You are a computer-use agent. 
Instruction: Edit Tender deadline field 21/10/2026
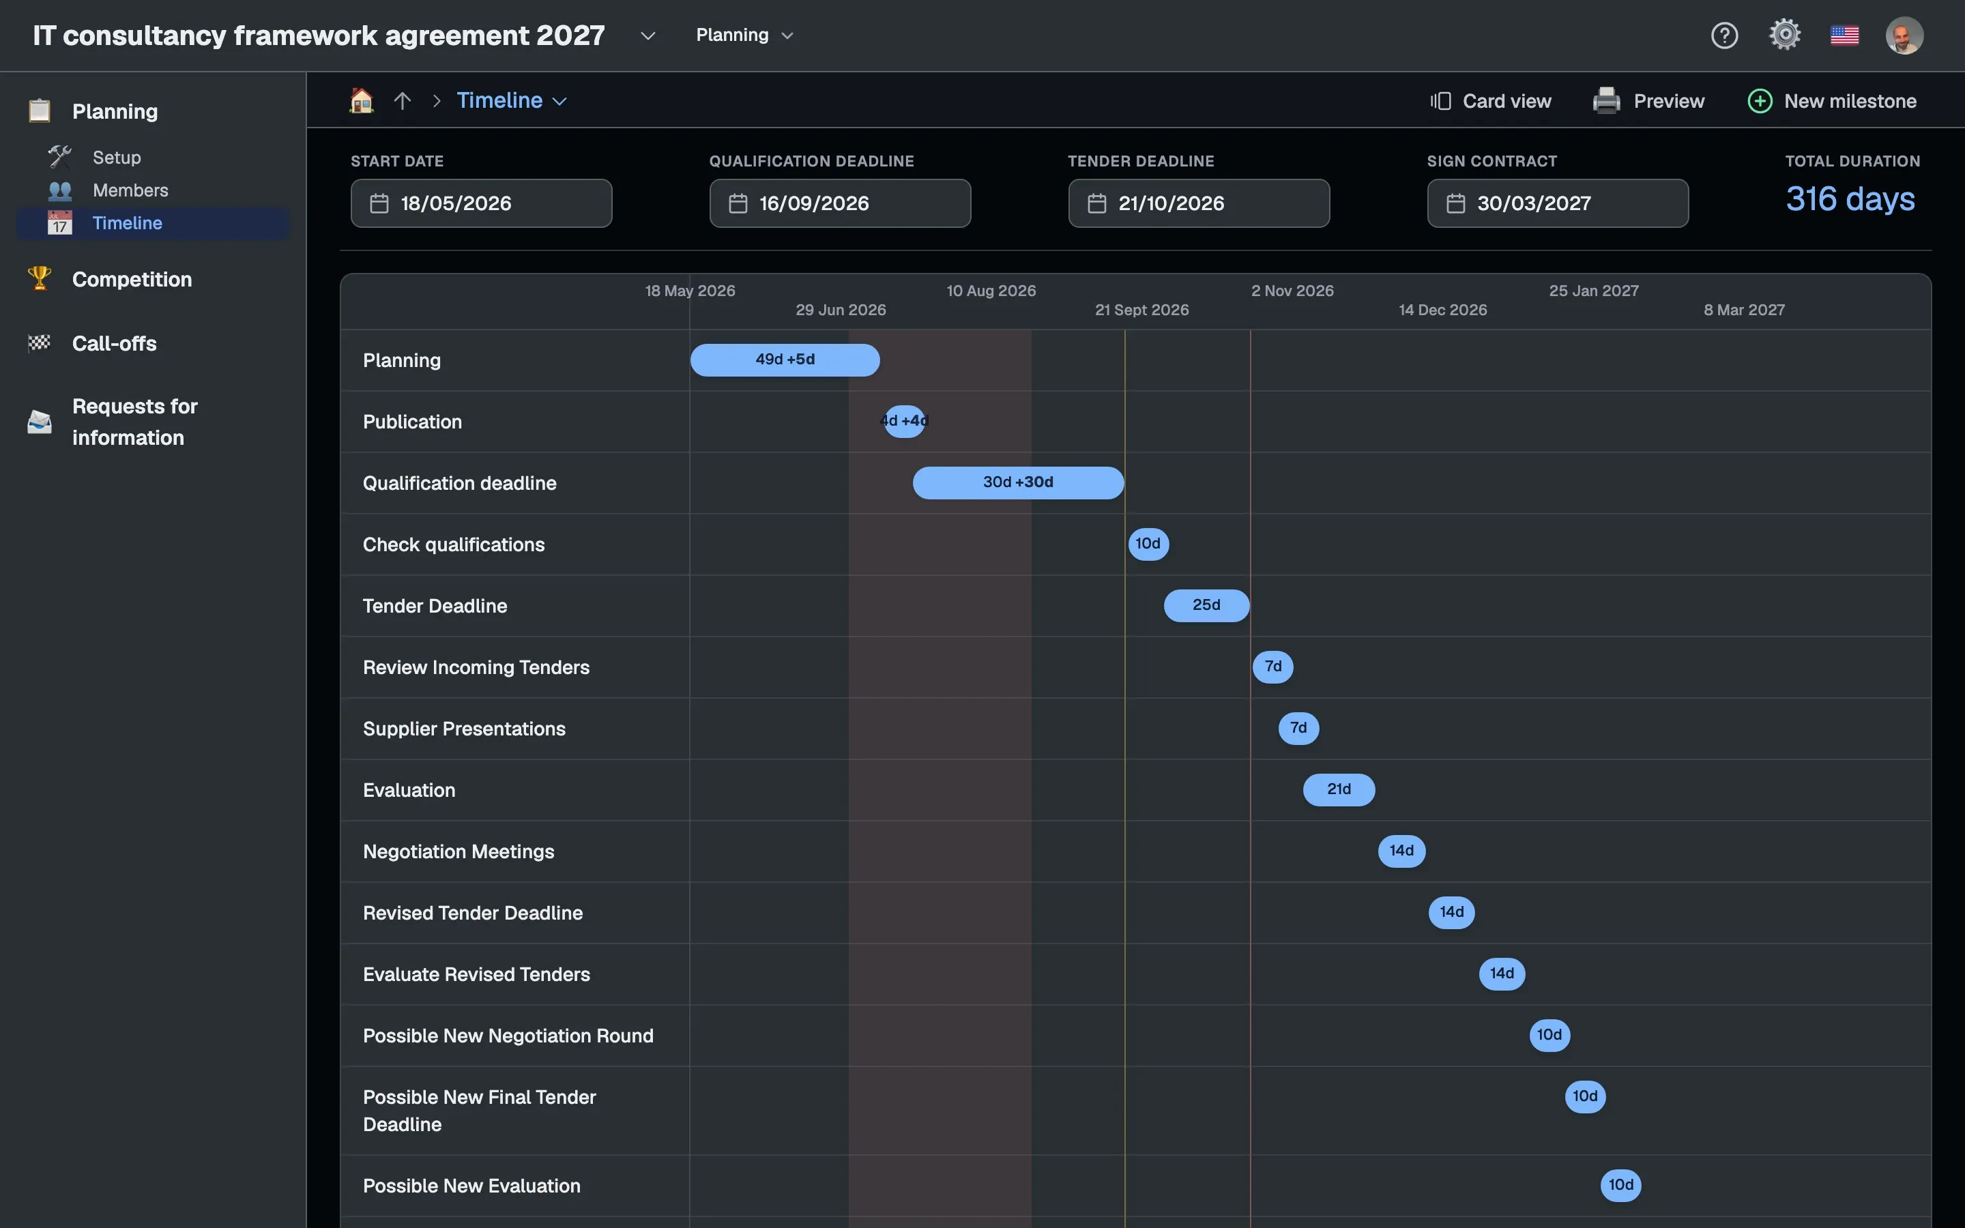tap(1199, 203)
